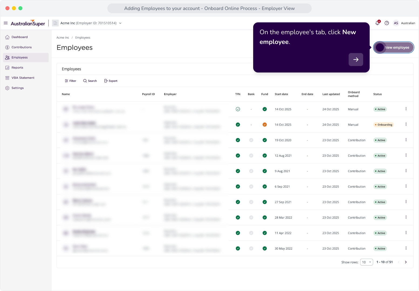Screen dimensions: 419x291
Task: Open row actions for the 28 Mar 2022 employee
Action: click(406, 217)
